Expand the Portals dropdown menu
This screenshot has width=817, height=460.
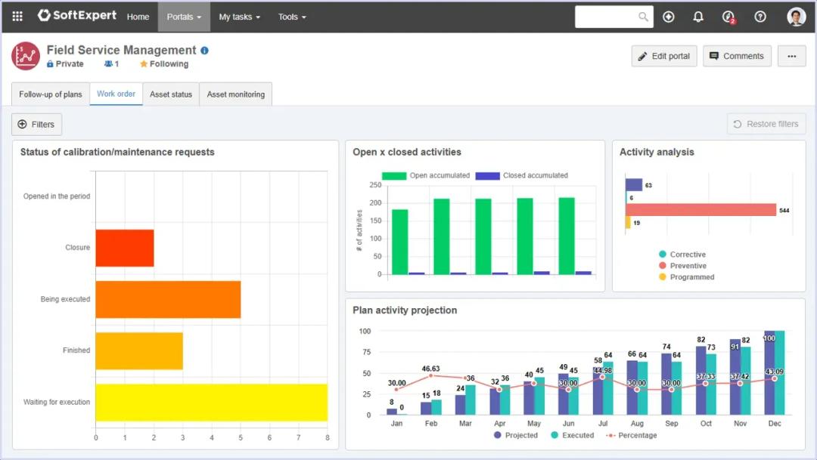click(x=184, y=17)
